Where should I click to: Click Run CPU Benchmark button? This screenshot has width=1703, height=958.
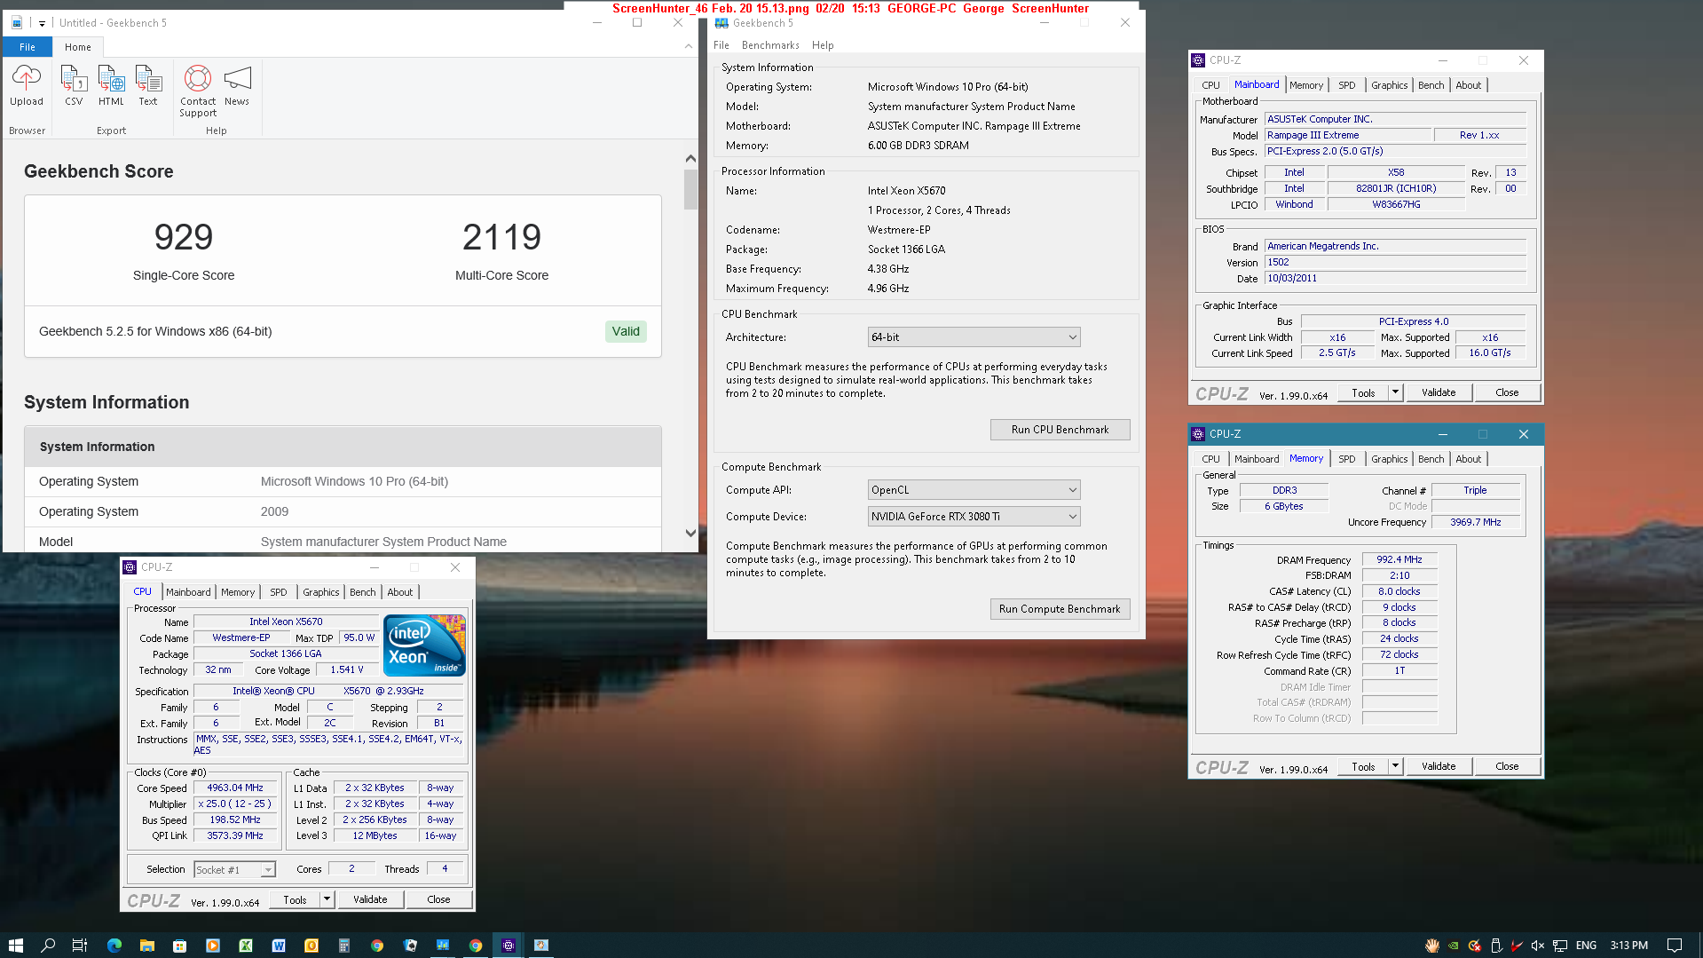tap(1060, 430)
